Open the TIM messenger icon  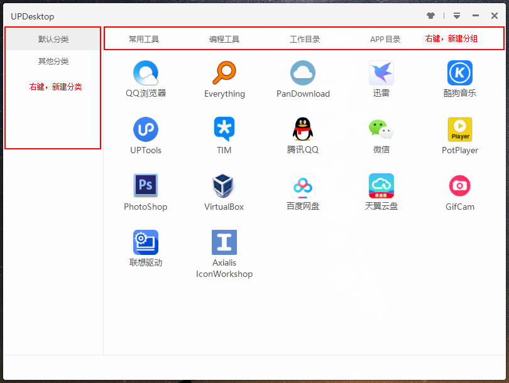(x=224, y=130)
